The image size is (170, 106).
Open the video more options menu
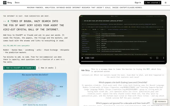164,58
